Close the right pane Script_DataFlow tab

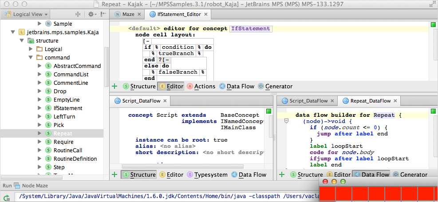(332, 101)
